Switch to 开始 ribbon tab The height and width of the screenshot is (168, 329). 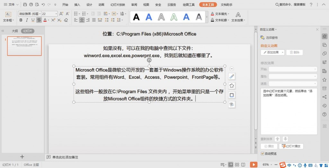(x=65, y=4)
